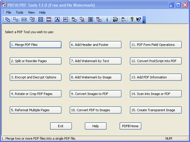Pick 8. Add Watermark by Image
Viewport: 190px width, 142px height.
[x=96, y=77]
